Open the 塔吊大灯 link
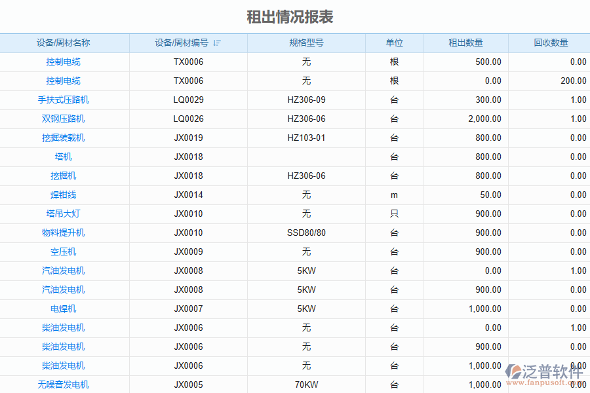 64,214
